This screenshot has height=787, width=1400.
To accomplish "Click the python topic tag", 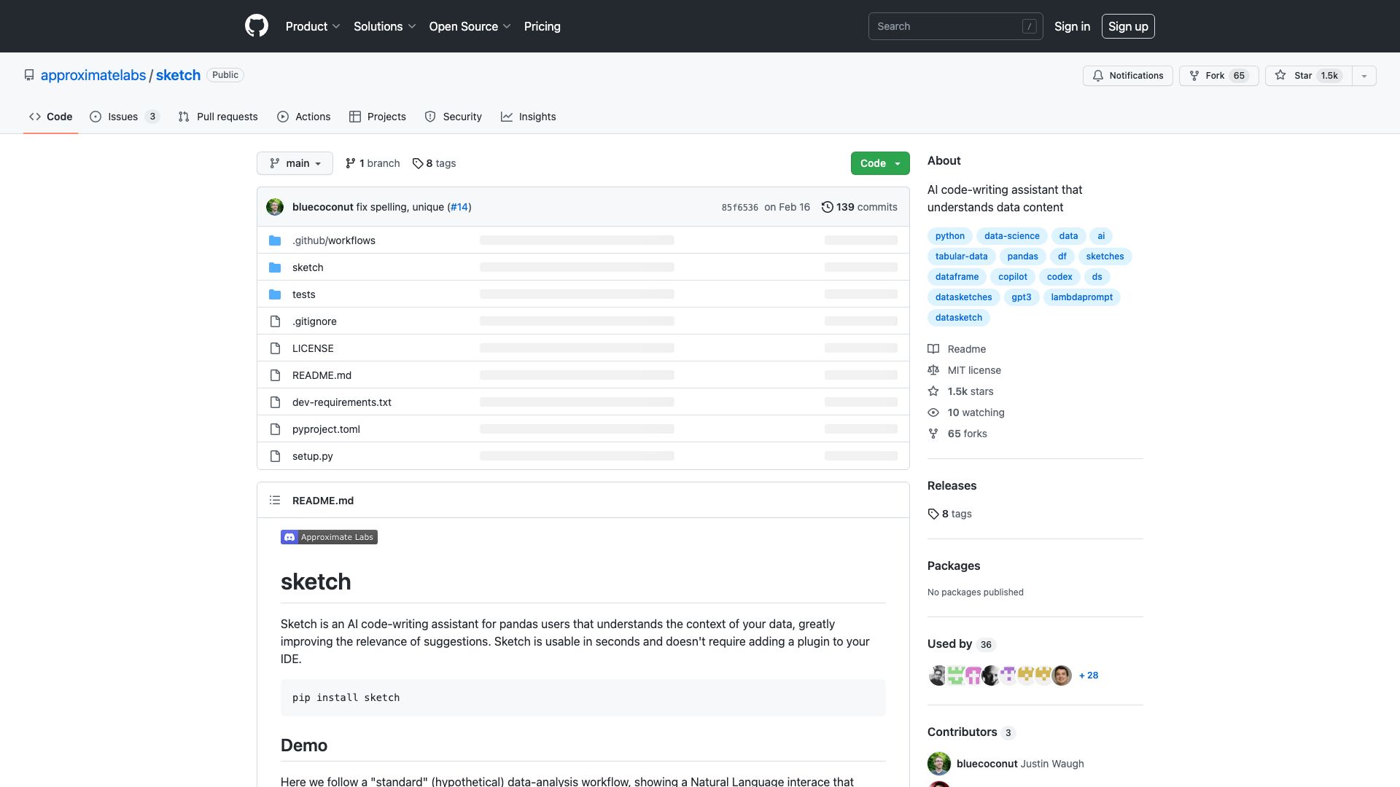I will (x=950, y=236).
